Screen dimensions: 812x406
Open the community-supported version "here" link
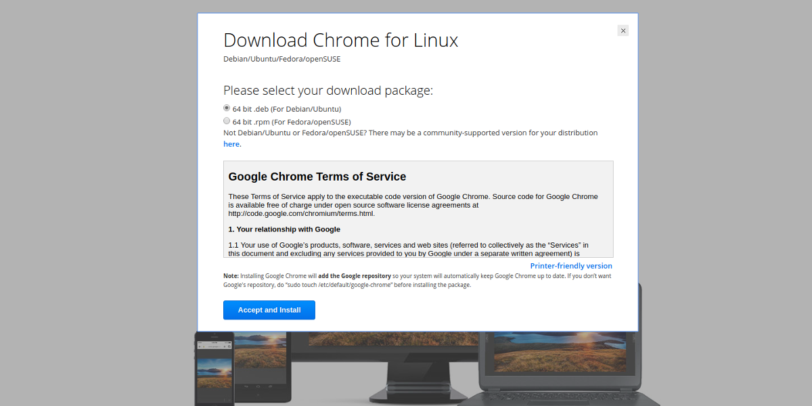[231, 144]
